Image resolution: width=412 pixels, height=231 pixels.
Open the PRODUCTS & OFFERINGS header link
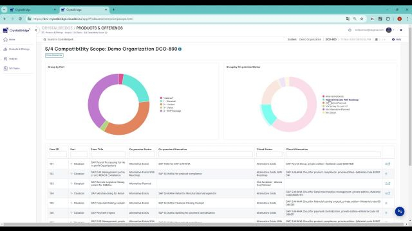(99, 28)
